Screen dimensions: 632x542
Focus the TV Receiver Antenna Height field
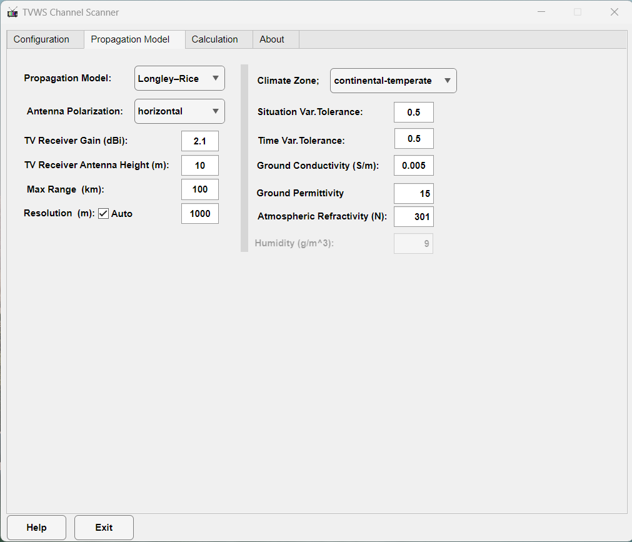pyautogui.click(x=200, y=166)
